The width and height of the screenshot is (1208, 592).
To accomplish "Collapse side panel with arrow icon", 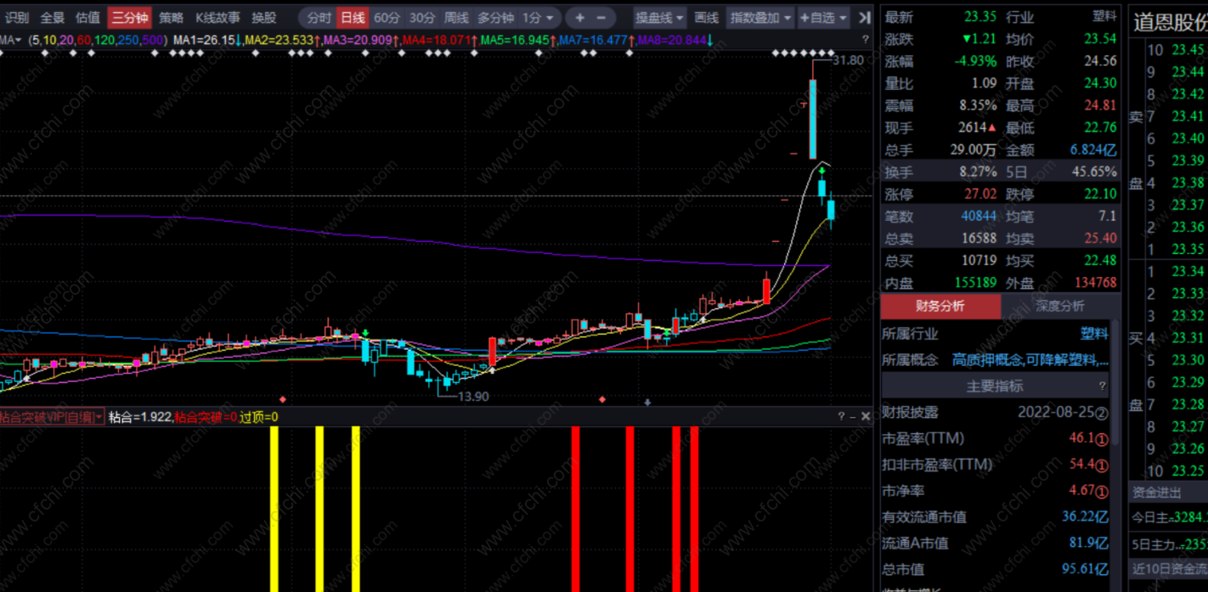I will click(864, 17).
